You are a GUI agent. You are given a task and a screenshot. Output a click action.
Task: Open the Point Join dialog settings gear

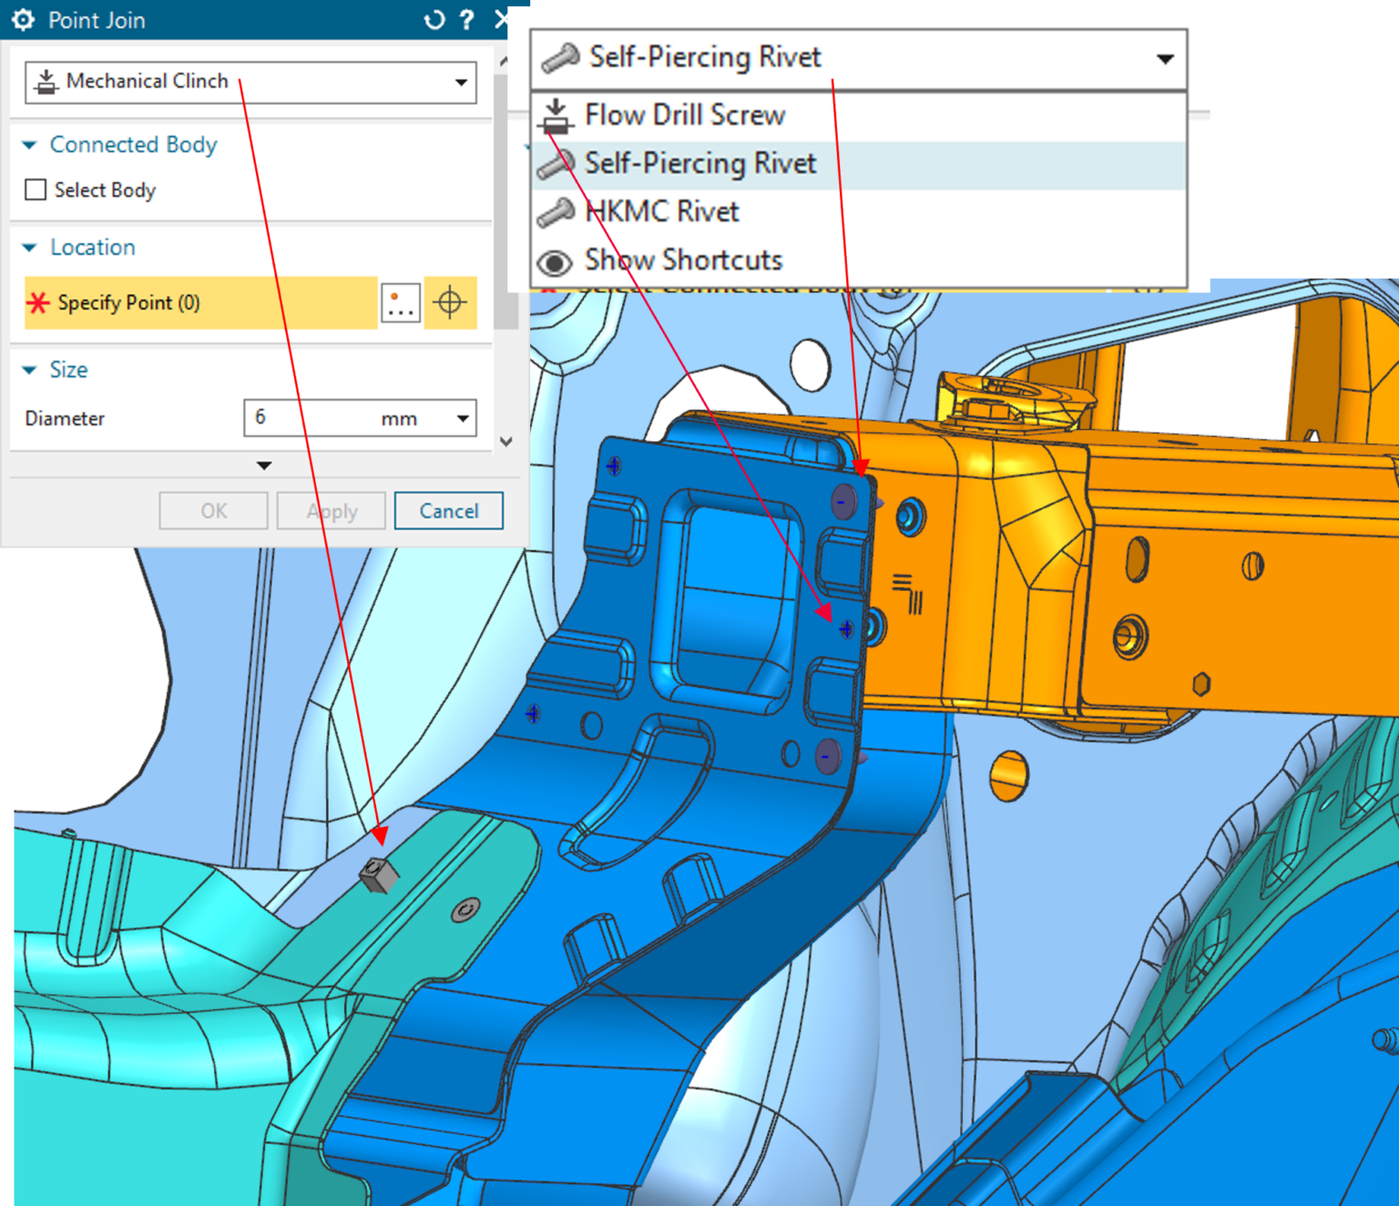click(23, 20)
